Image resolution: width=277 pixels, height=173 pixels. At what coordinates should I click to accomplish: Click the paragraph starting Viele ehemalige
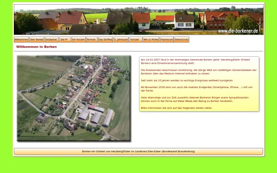pos(195,99)
